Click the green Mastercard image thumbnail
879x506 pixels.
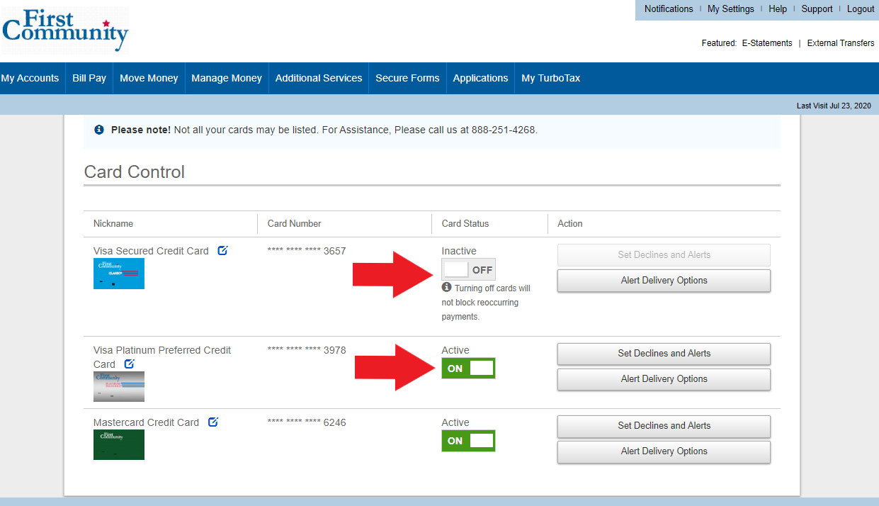point(119,444)
